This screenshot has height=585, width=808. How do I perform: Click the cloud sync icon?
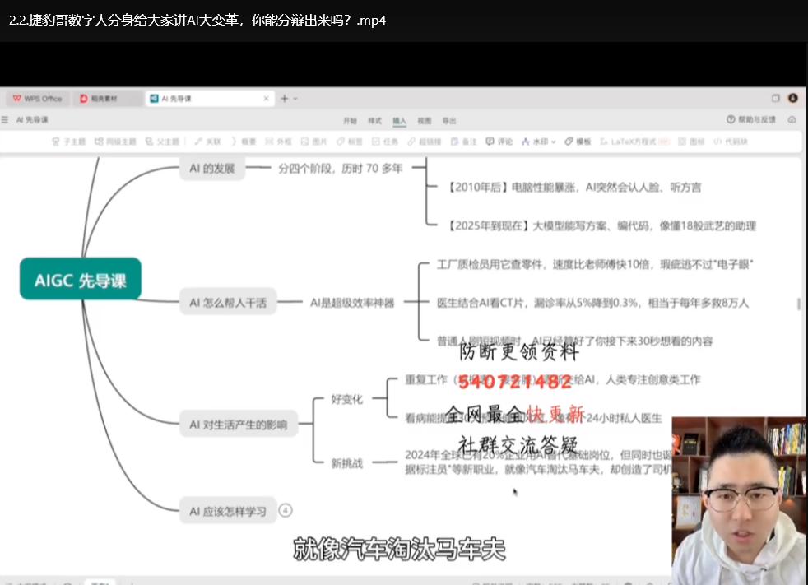click(x=792, y=119)
